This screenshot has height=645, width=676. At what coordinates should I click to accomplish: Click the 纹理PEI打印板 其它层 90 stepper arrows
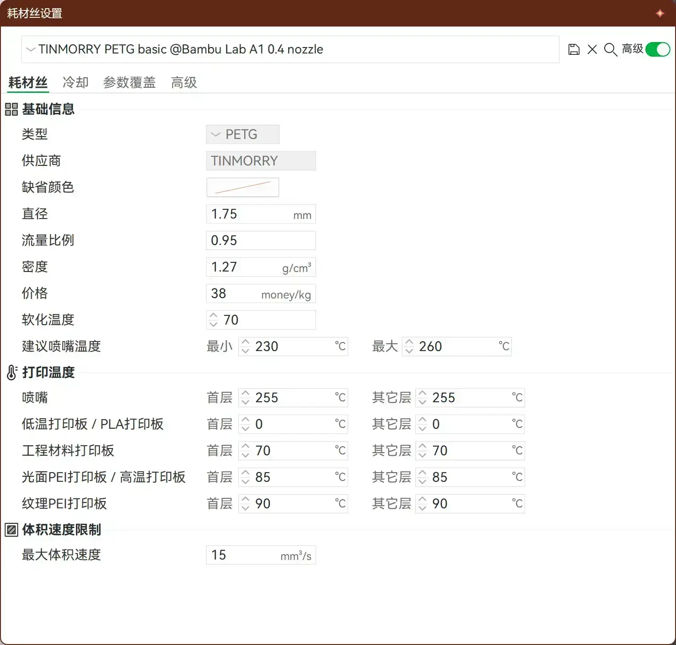coord(423,504)
